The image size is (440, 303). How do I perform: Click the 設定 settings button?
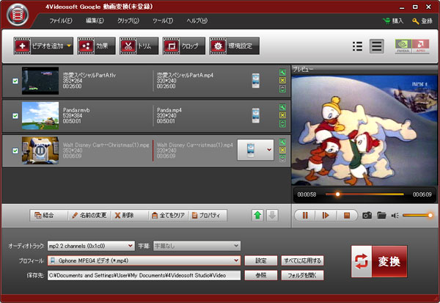pos(261,260)
